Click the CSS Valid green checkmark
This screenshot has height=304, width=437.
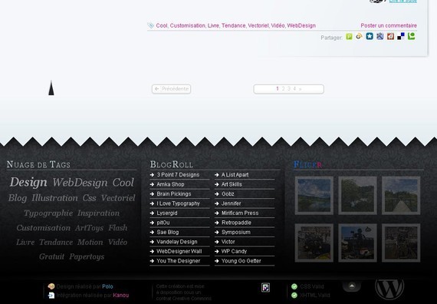pos(294,286)
